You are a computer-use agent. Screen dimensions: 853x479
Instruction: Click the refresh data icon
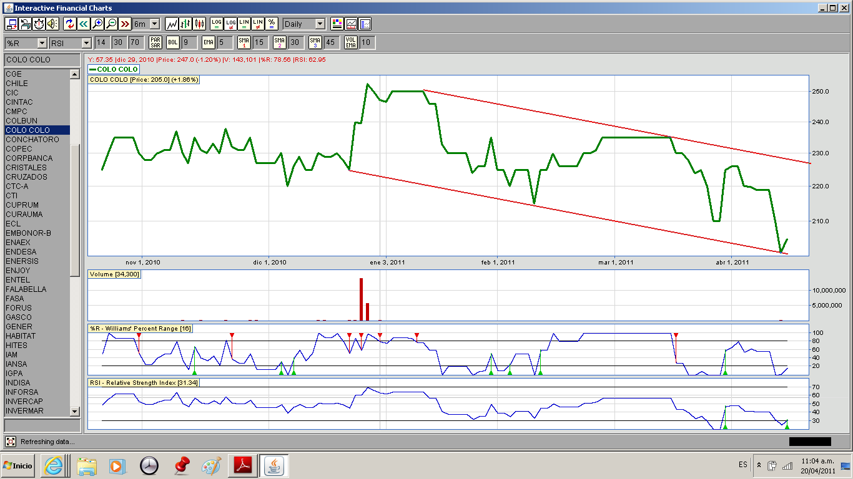click(69, 24)
